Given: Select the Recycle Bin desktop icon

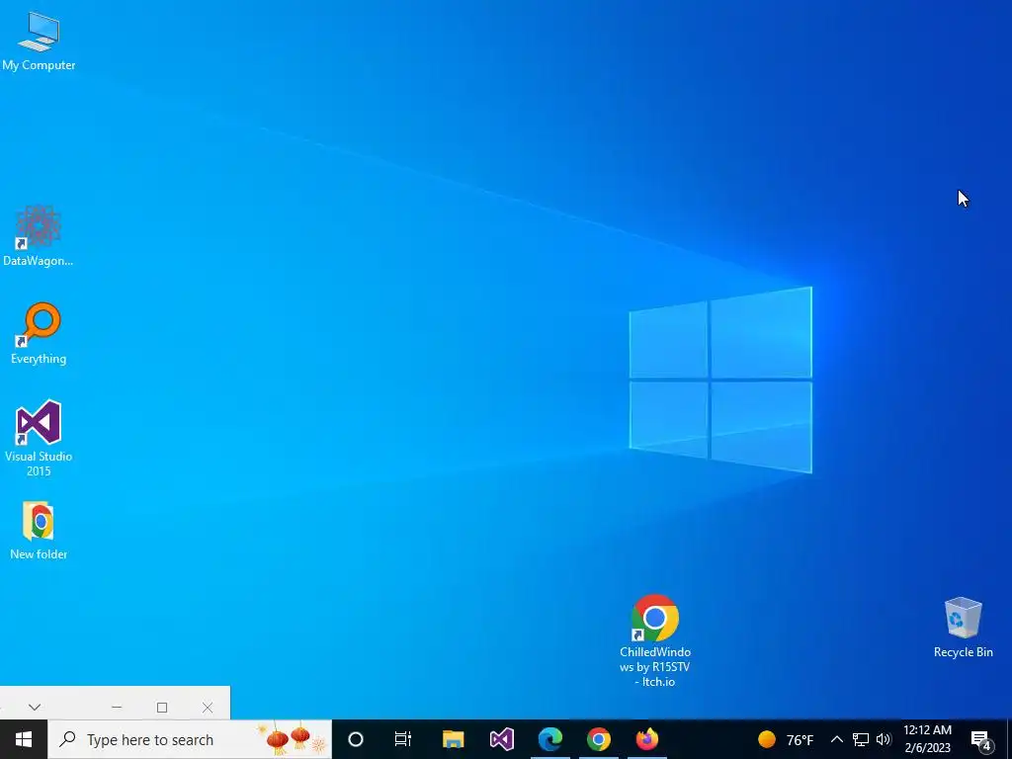Looking at the screenshot, I should click(x=963, y=628).
